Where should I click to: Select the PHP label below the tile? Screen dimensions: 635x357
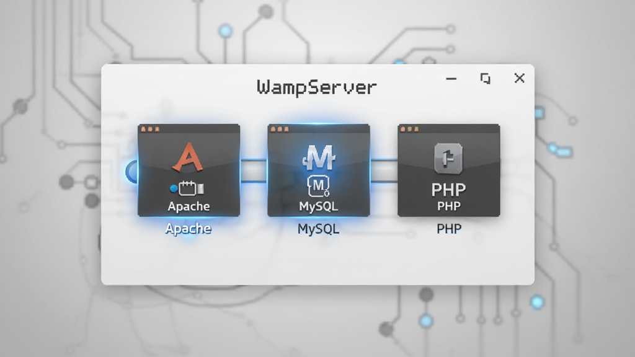coord(449,229)
